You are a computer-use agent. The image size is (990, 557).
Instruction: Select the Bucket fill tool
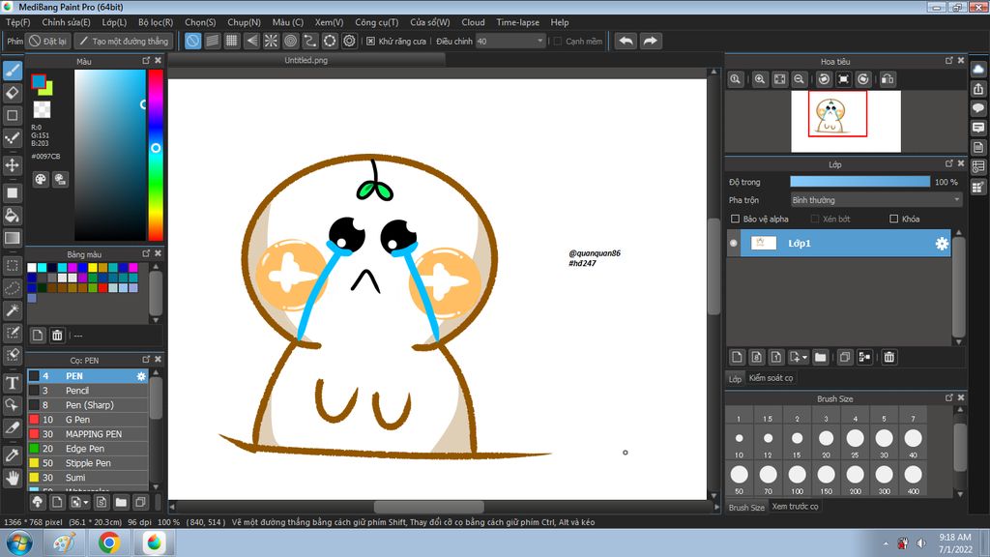tap(13, 214)
